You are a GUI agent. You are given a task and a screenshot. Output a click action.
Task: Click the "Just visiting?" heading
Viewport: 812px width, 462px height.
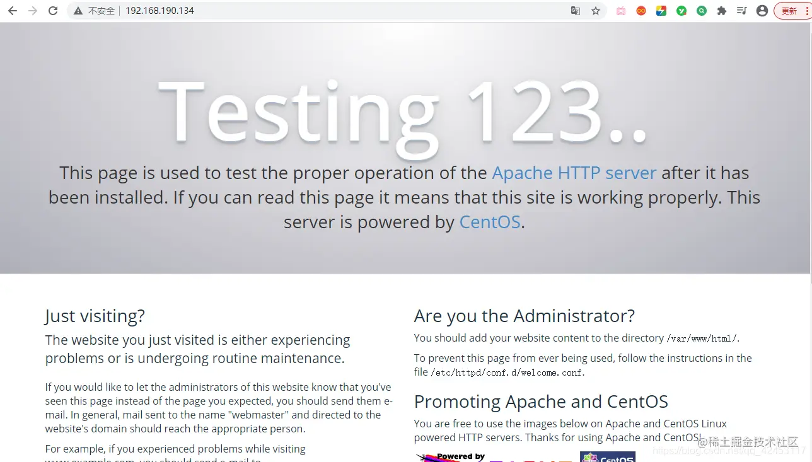click(95, 316)
